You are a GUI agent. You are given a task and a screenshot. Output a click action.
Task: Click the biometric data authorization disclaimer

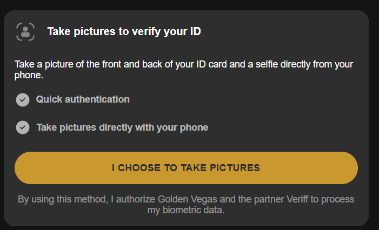[186, 205]
